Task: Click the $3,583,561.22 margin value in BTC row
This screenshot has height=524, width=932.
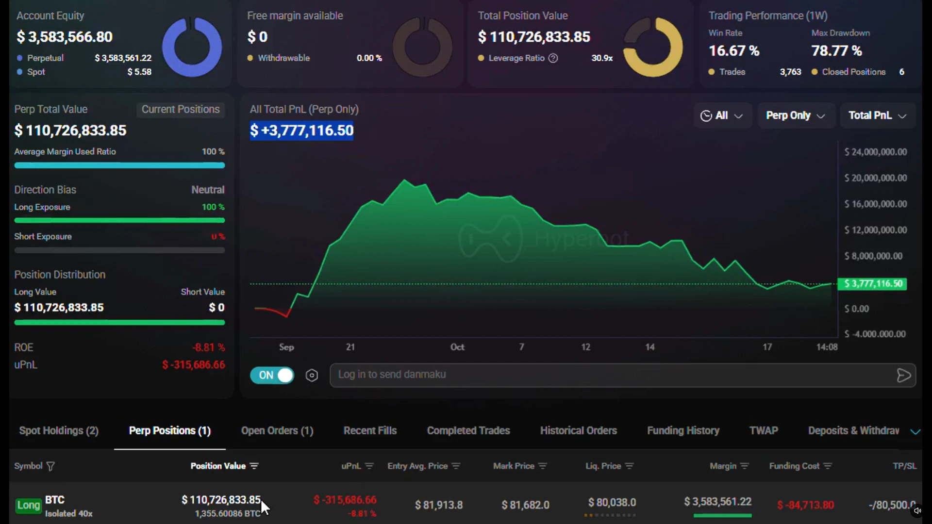Action: pyautogui.click(x=718, y=502)
